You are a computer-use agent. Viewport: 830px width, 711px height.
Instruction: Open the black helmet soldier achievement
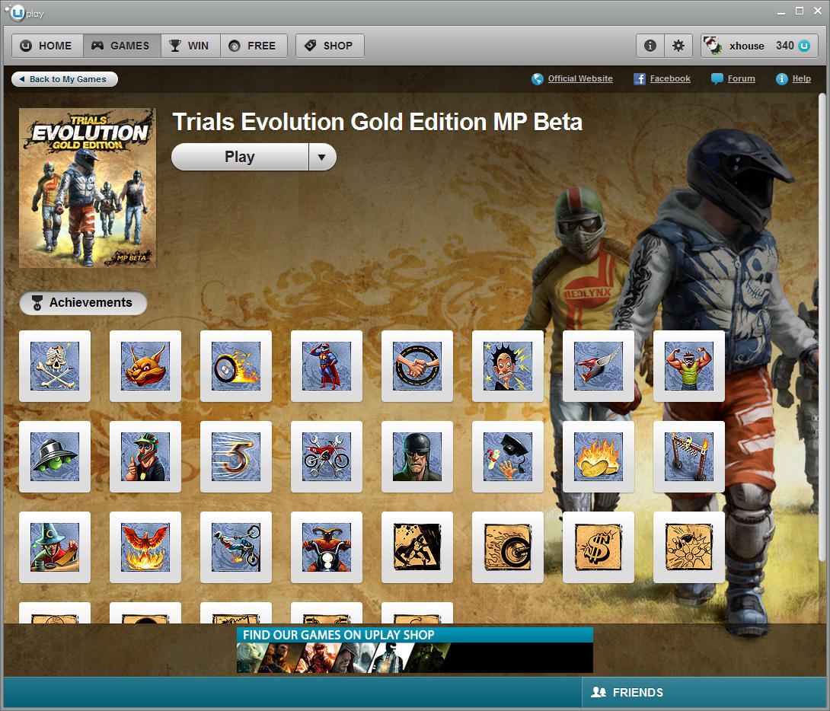[x=417, y=457]
